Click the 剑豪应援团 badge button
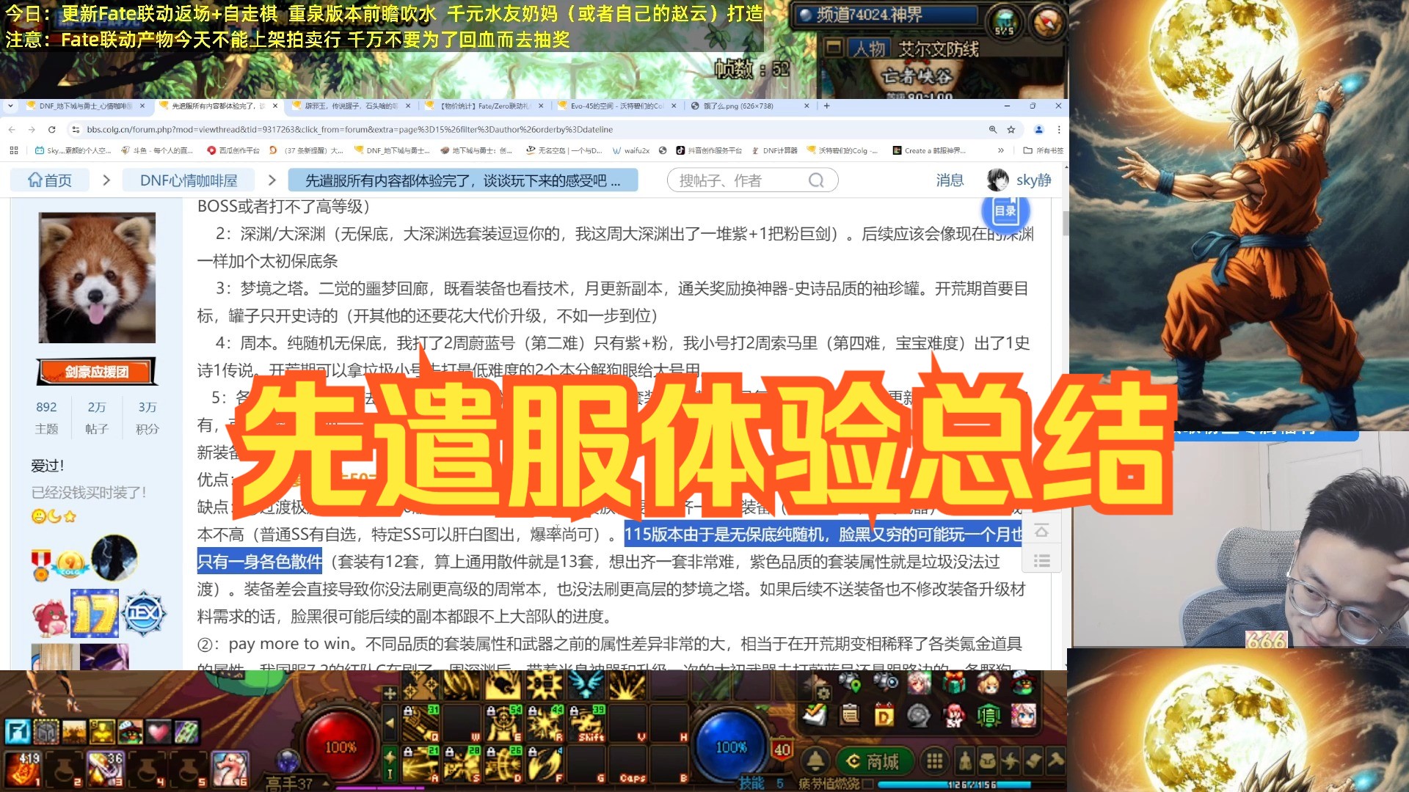 tap(97, 372)
